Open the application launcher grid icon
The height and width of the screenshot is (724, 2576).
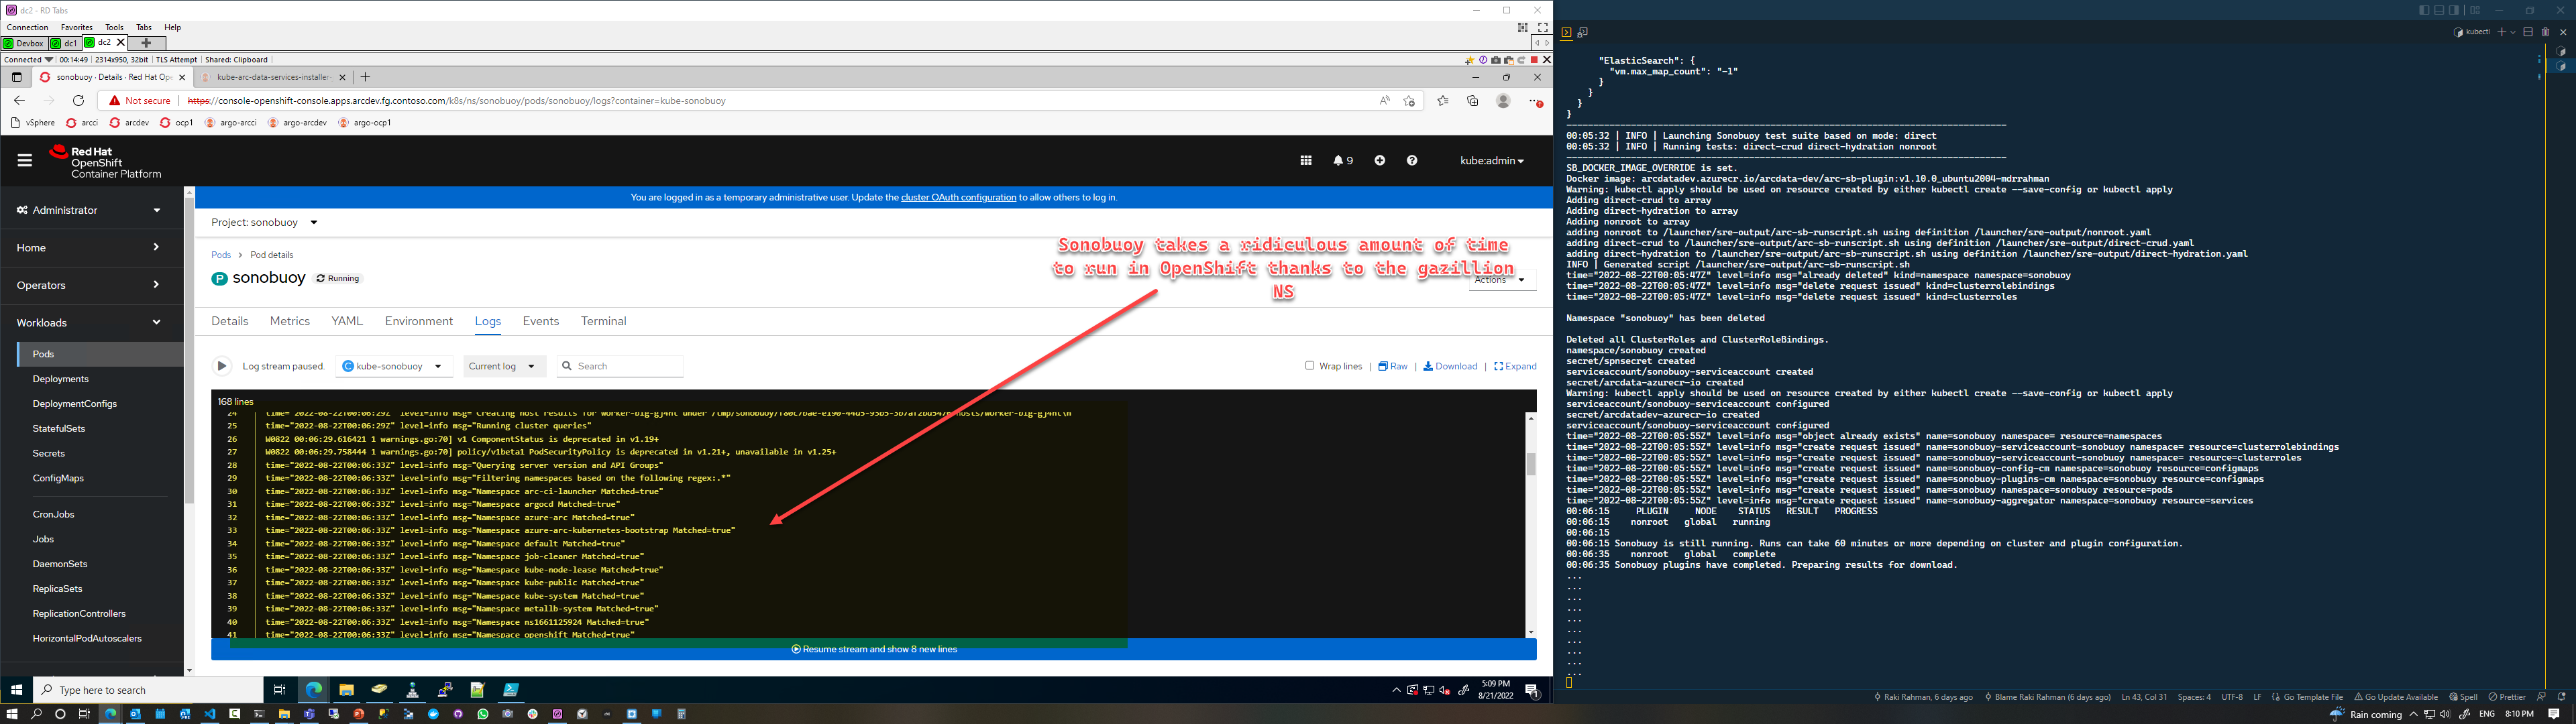coord(1306,160)
